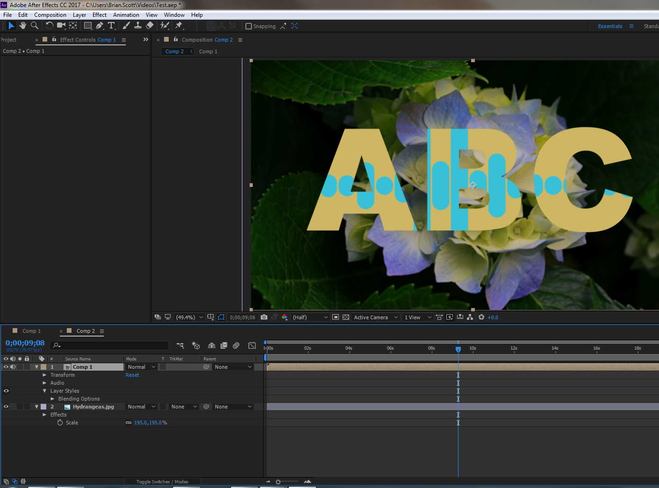Click the tan label color swatch of Comp 1 layer
659x488 pixels.
[43, 367]
